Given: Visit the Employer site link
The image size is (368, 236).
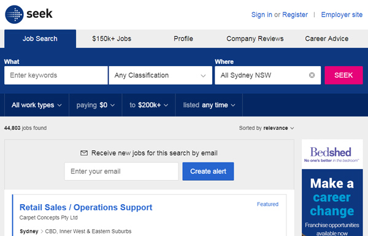Looking at the screenshot, I should click(x=342, y=15).
